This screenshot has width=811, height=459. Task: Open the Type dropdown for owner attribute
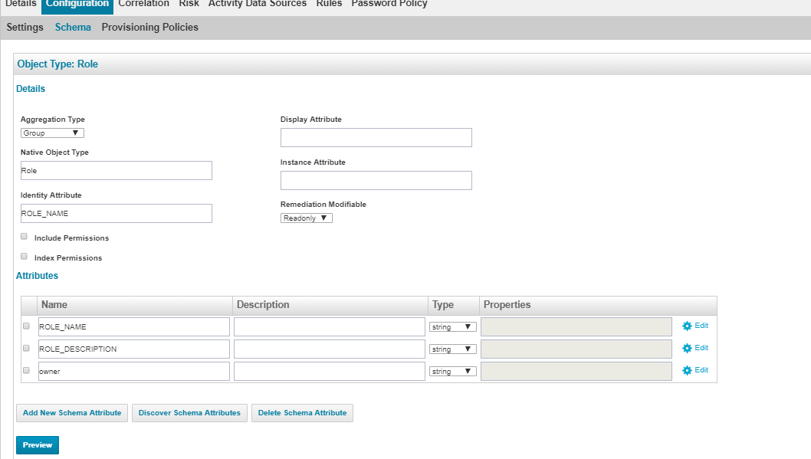click(x=452, y=370)
